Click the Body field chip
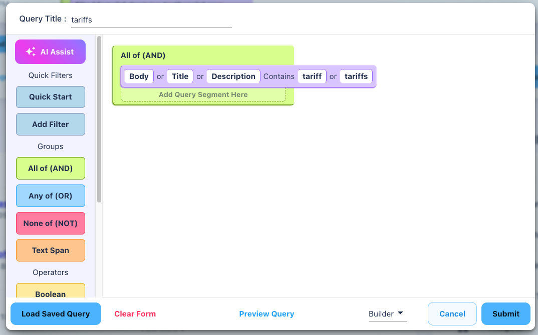Screen dimensions: 538x335 139,76
